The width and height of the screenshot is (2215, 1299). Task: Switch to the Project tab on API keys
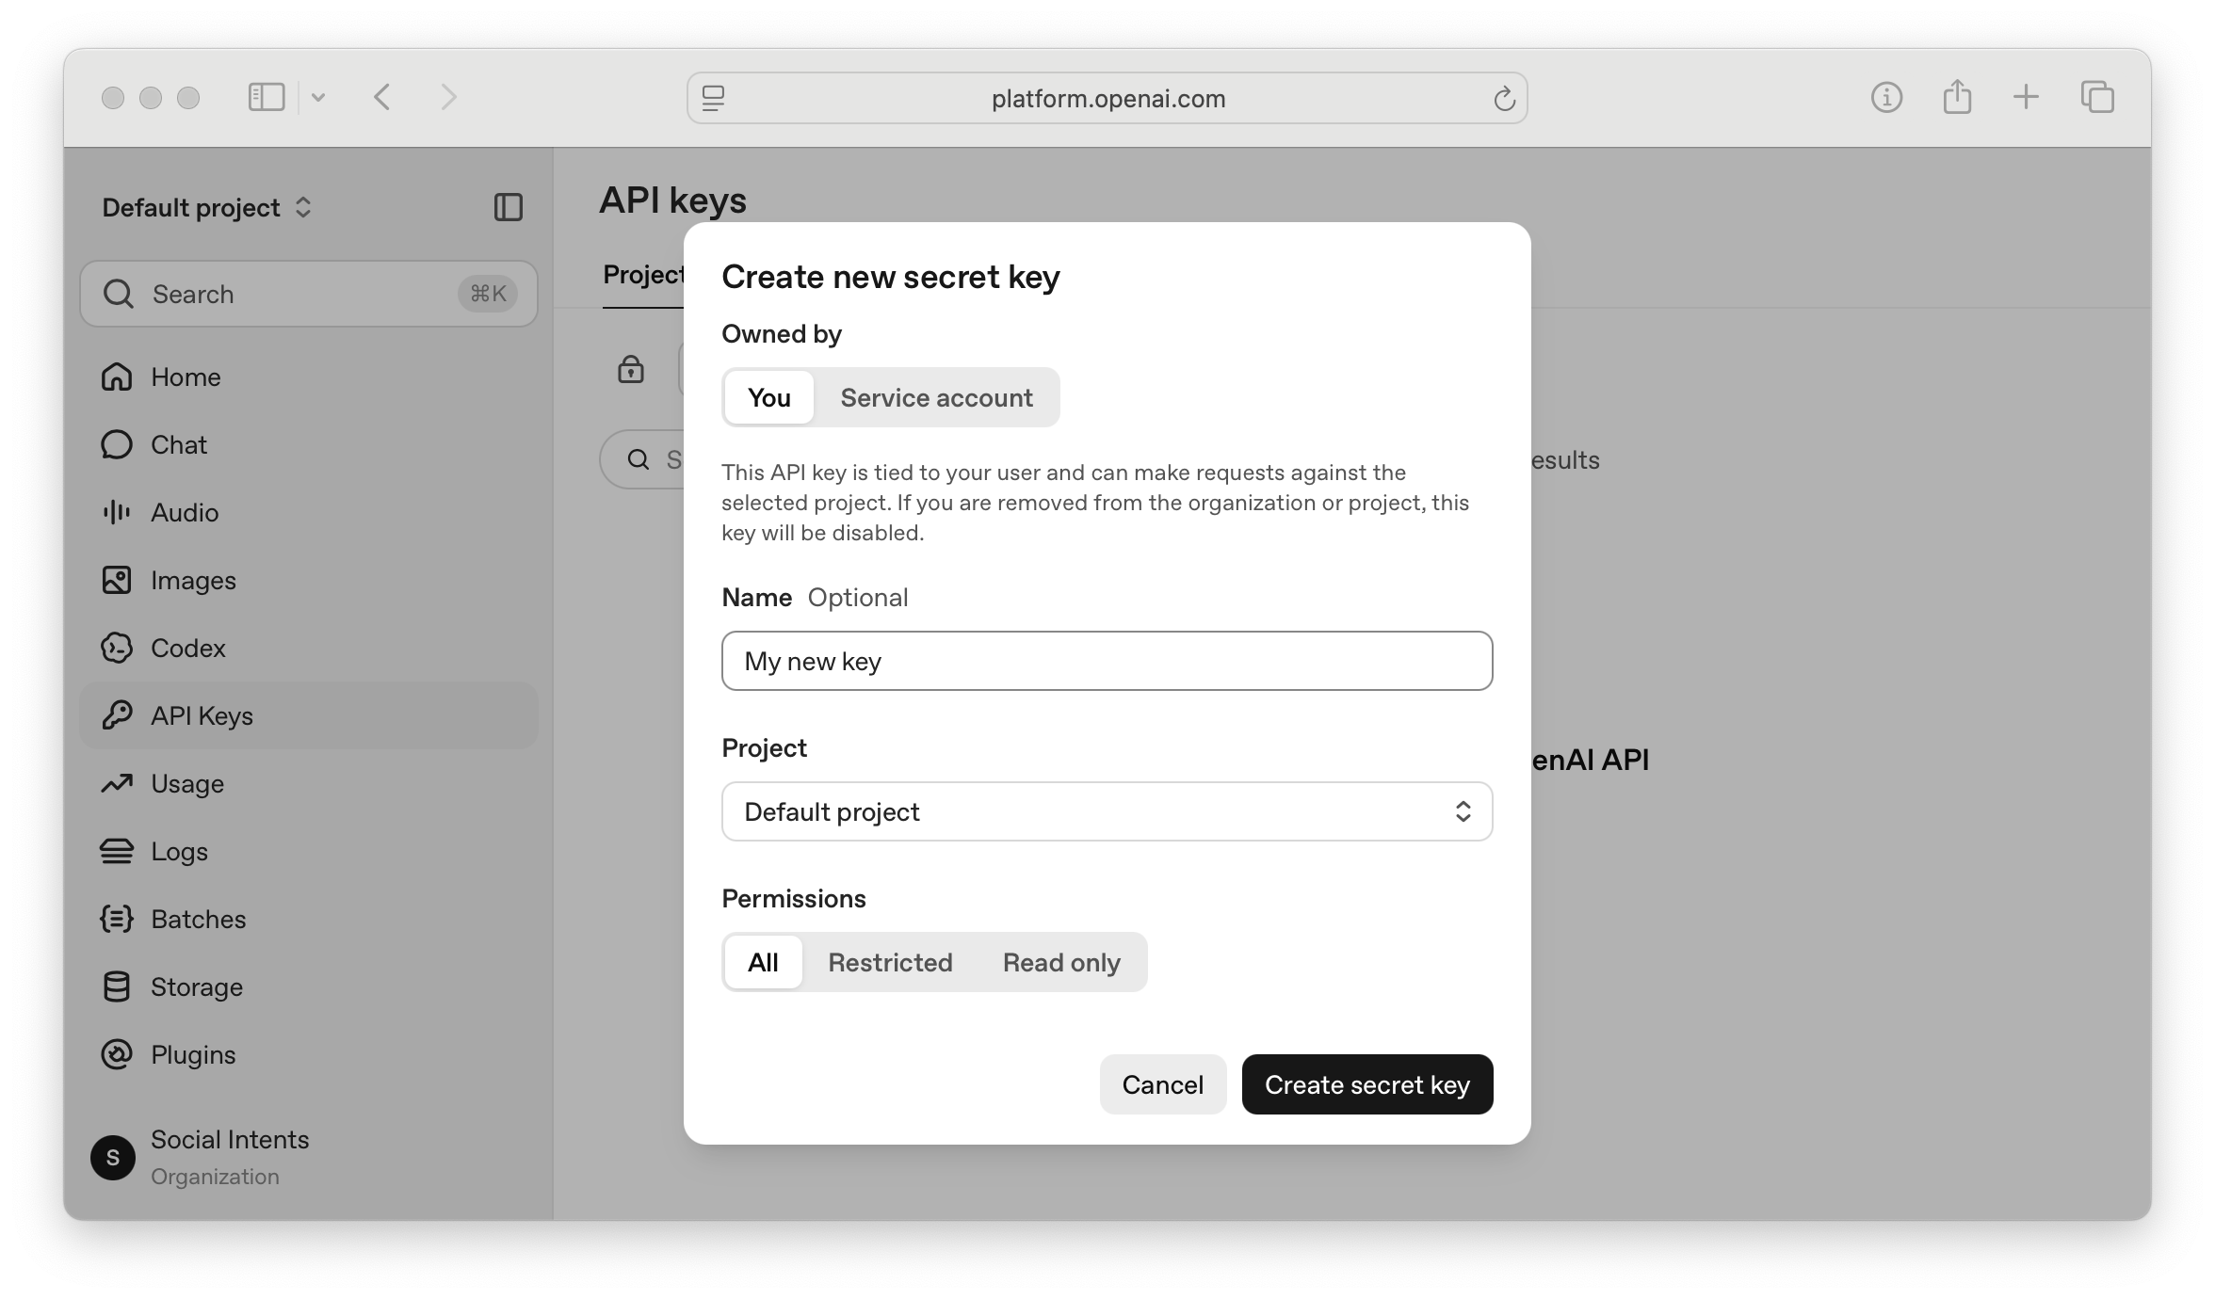pyautogui.click(x=644, y=275)
